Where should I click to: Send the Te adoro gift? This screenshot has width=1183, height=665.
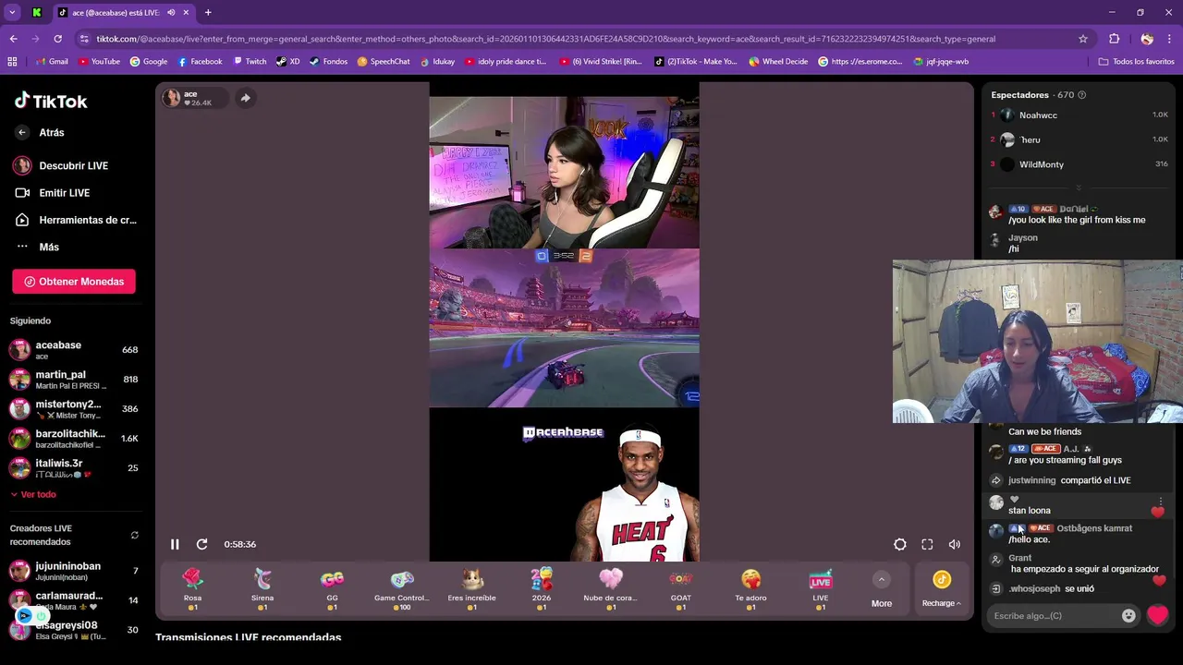pos(751,588)
